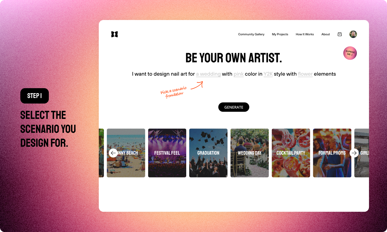Viewport: 387px width, 232px height.
Task: Select the 'a wedding' scenario placeholder
Action: click(x=208, y=74)
